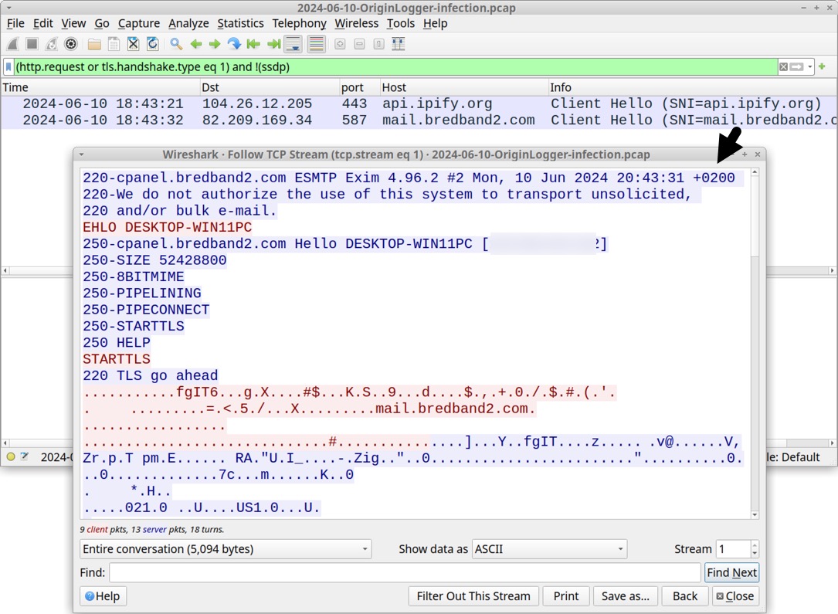Stop capturing packets with square icon

click(x=32, y=44)
